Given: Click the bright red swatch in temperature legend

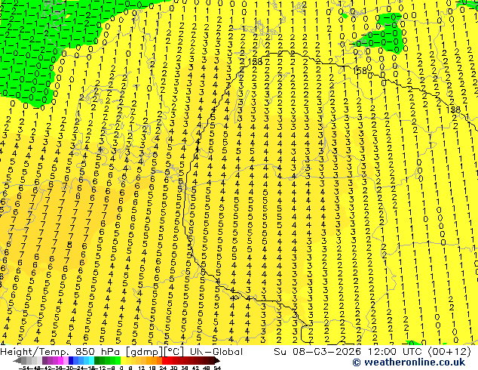Looking at the screenshot, I should pyautogui.click(x=164, y=360).
